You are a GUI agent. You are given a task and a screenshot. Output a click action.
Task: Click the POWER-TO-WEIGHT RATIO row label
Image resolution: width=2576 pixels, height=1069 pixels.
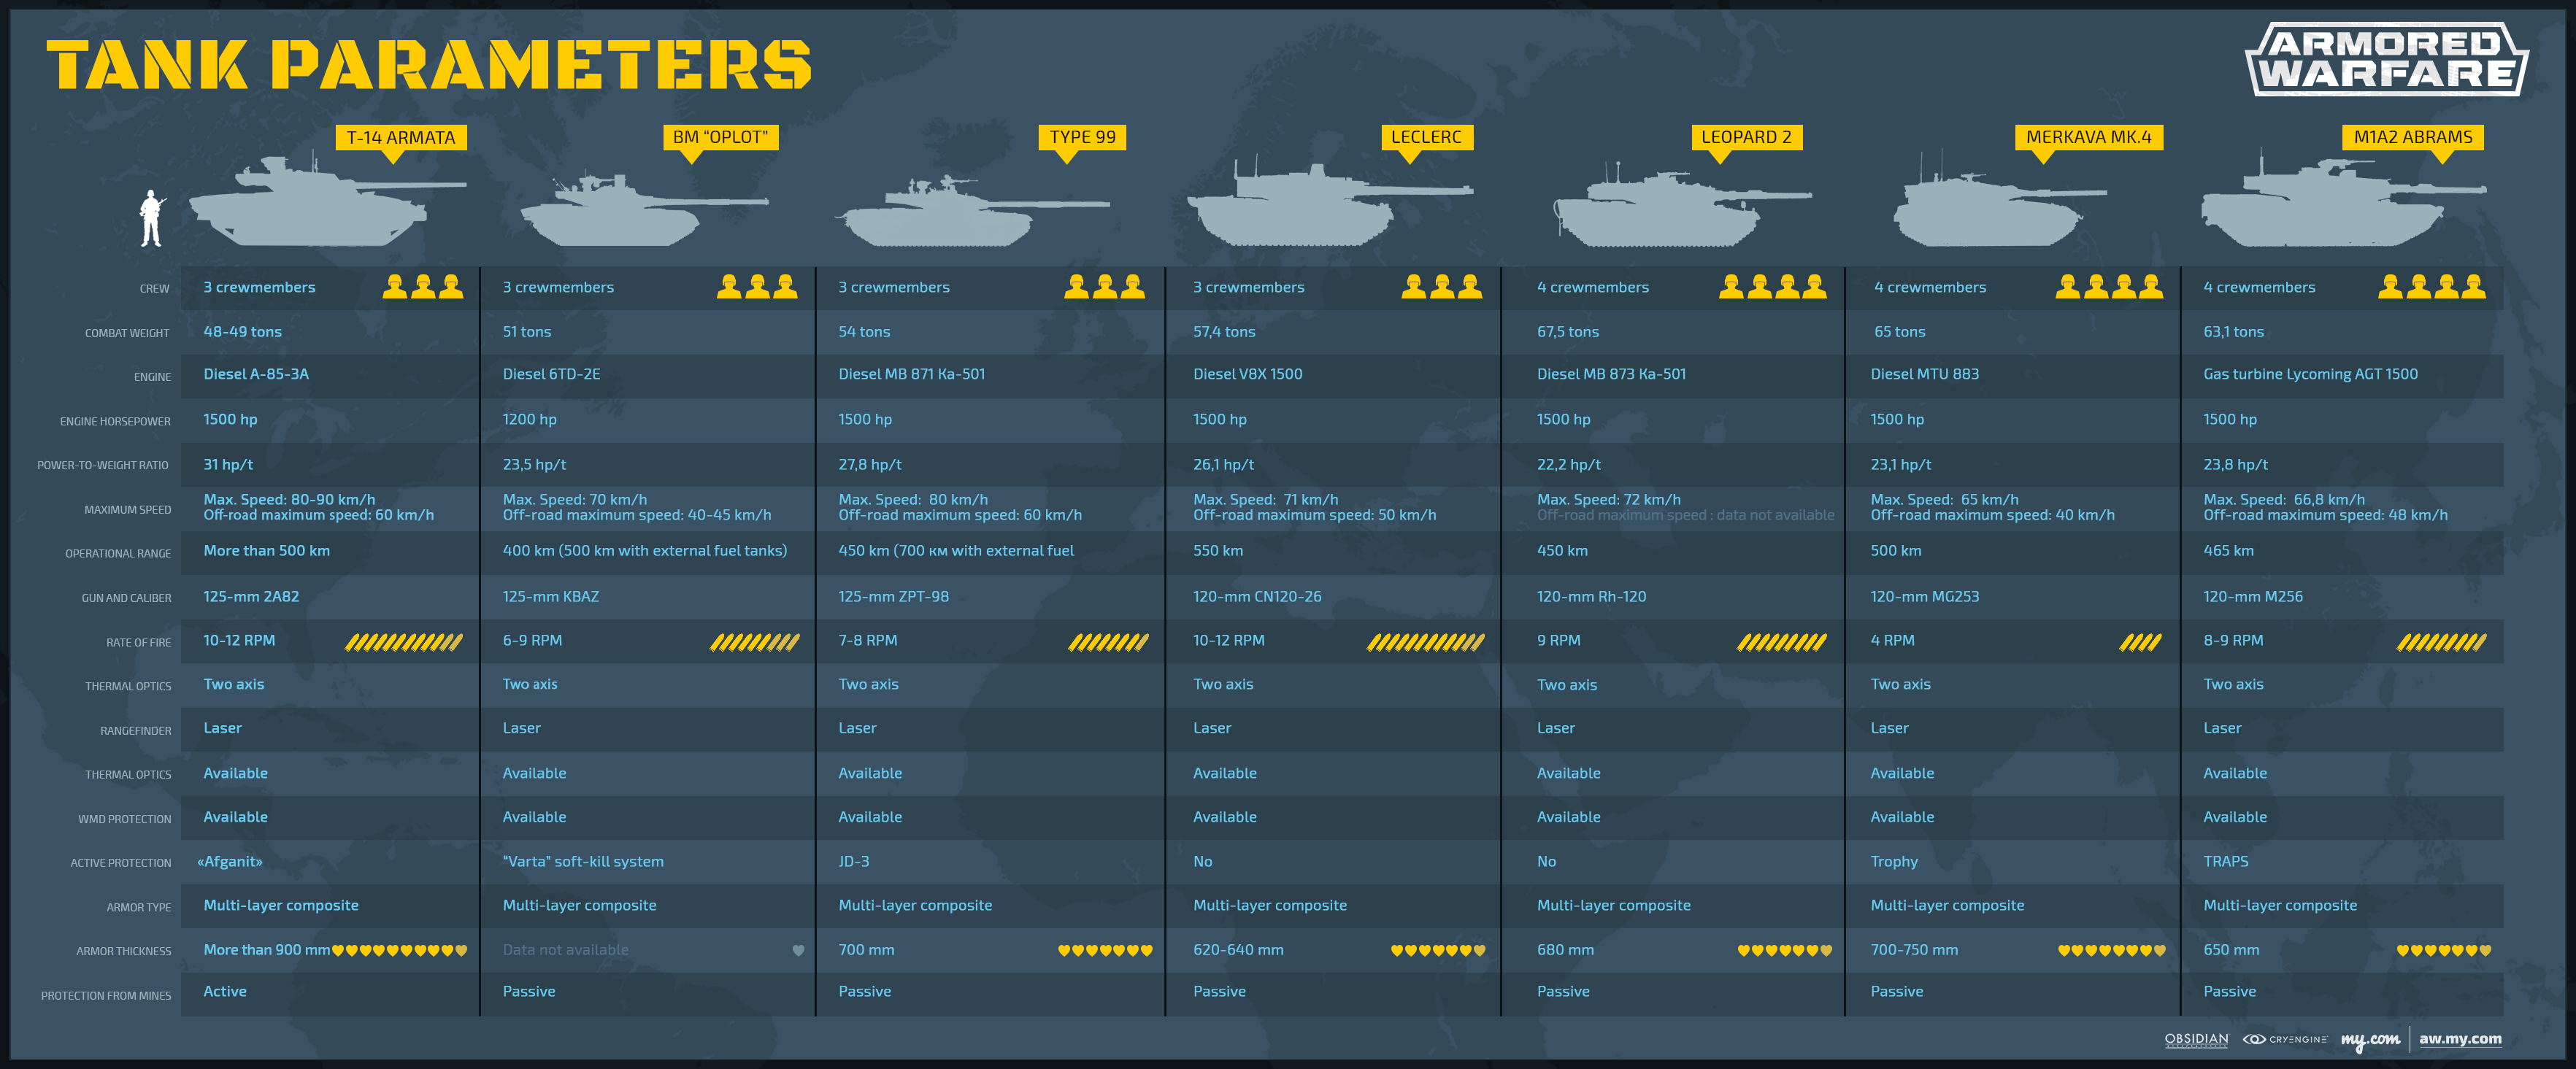[x=103, y=465]
